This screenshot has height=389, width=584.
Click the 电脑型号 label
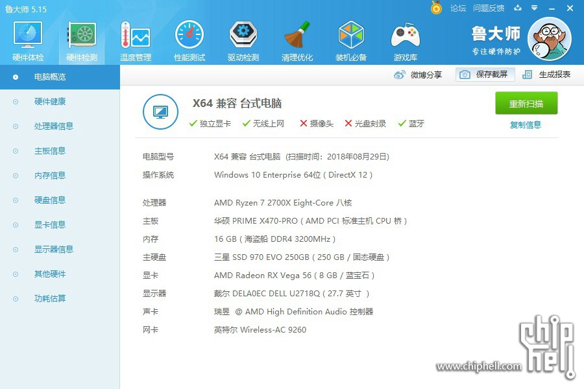tap(158, 157)
